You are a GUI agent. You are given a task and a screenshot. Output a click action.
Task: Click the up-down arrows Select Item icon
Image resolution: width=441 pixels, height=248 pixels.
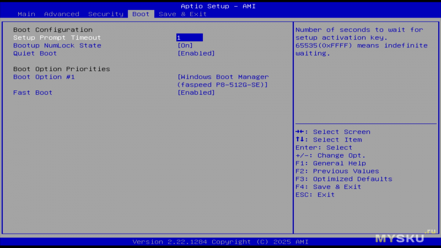point(299,139)
